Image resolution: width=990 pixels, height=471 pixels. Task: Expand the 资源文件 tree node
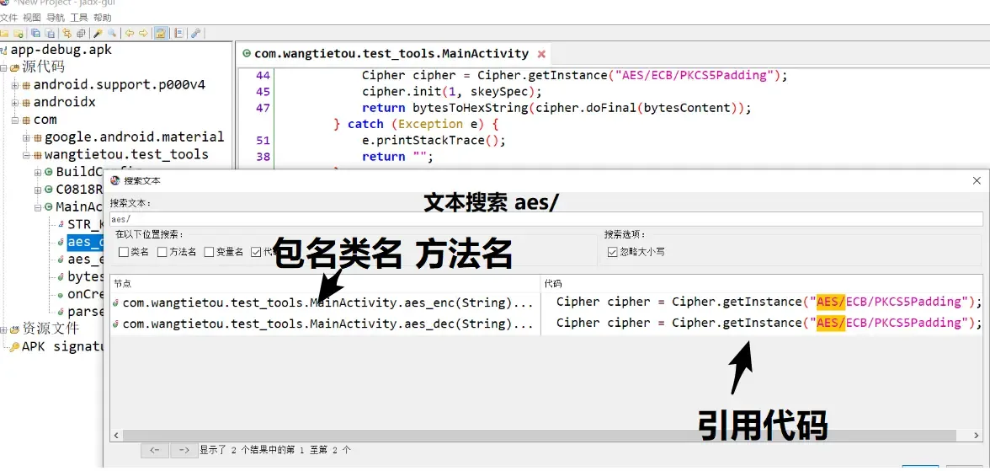tap(3, 329)
